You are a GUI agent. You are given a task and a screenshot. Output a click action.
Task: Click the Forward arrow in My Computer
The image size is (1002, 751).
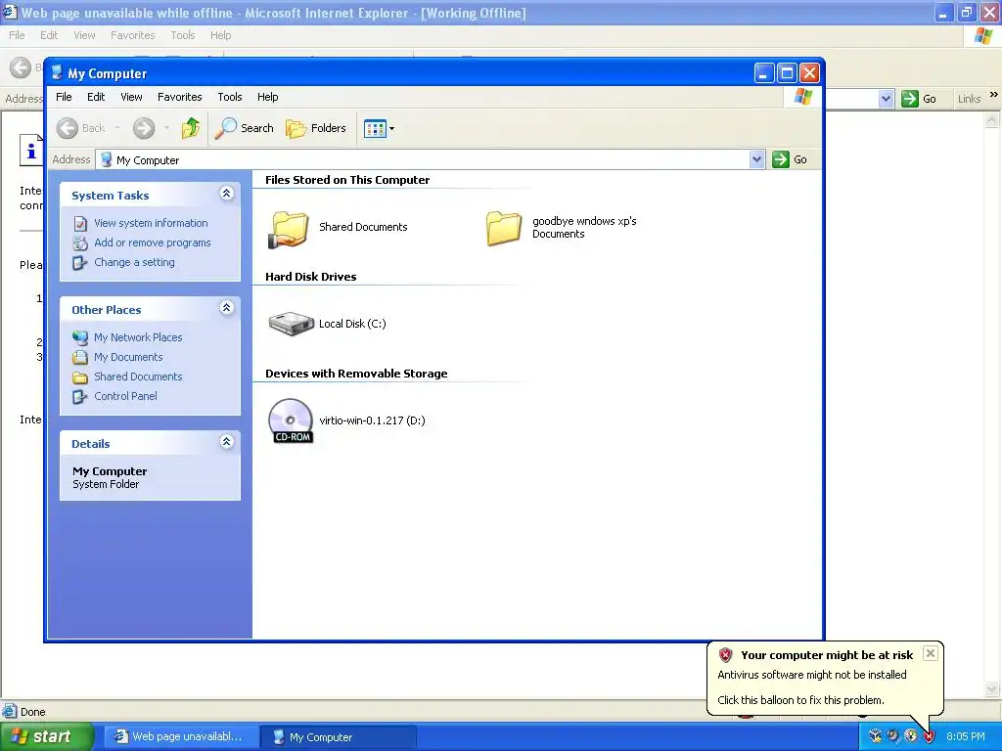[144, 128]
